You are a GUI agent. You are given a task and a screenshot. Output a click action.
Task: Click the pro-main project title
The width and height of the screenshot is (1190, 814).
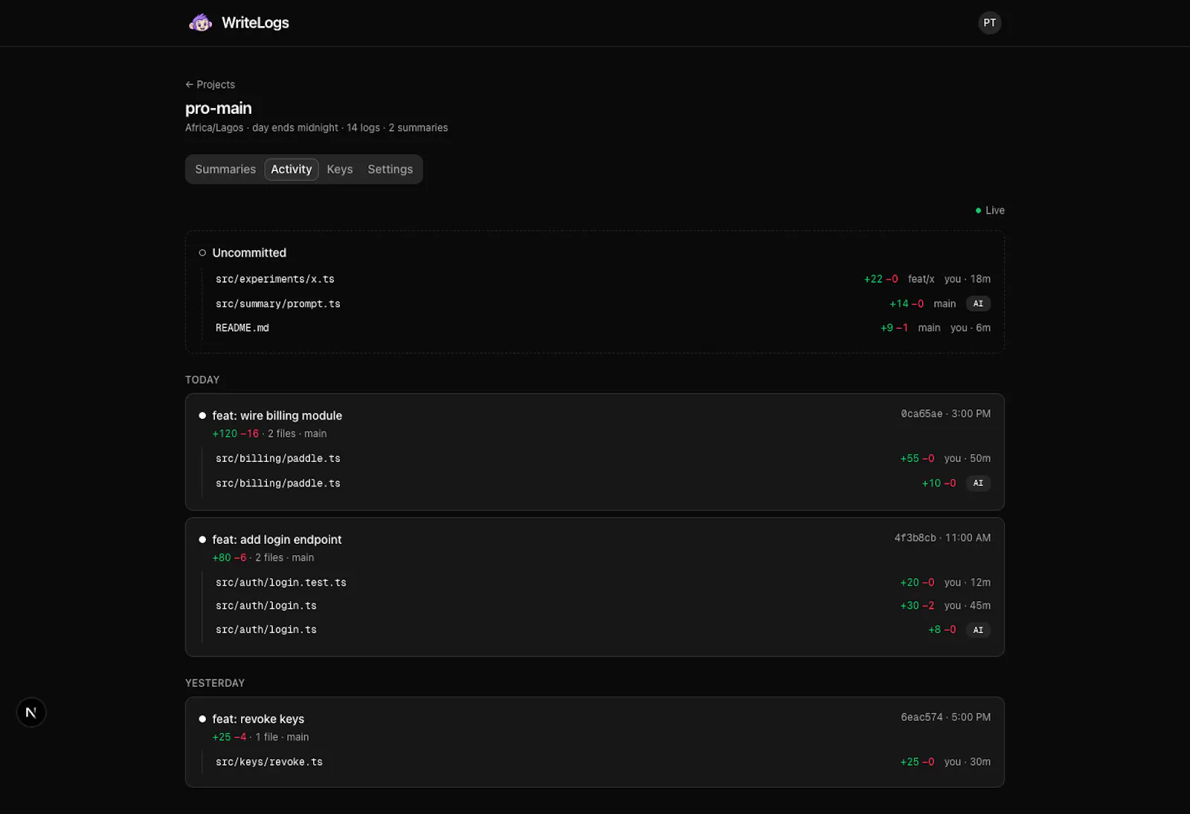pyautogui.click(x=219, y=109)
